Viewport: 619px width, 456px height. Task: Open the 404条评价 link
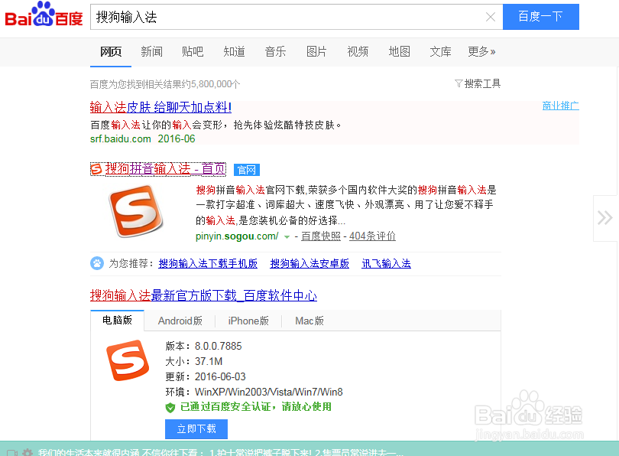372,236
